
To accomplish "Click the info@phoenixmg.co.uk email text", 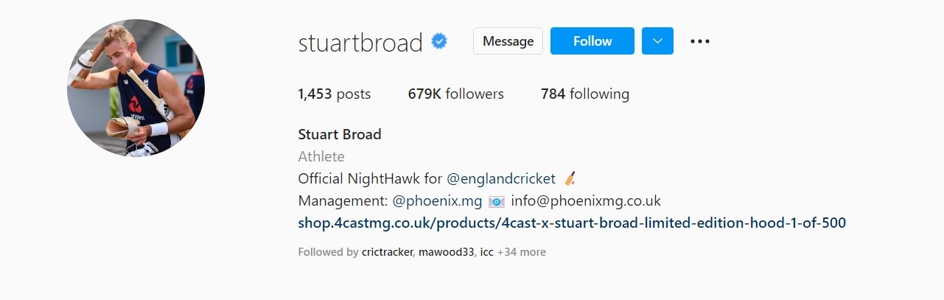I will pos(586,200).
